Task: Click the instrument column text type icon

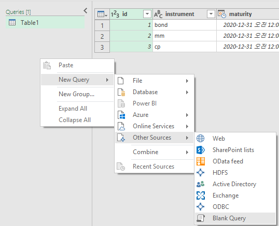Action: pos(158,14)
